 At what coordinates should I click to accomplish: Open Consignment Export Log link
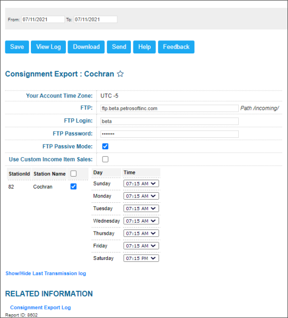pyautogui.click(x=40, y=308)
